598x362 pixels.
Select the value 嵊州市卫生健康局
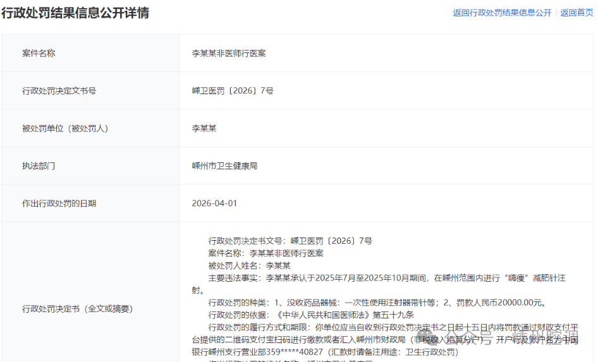pyautogui.click(x=224, y=166)
